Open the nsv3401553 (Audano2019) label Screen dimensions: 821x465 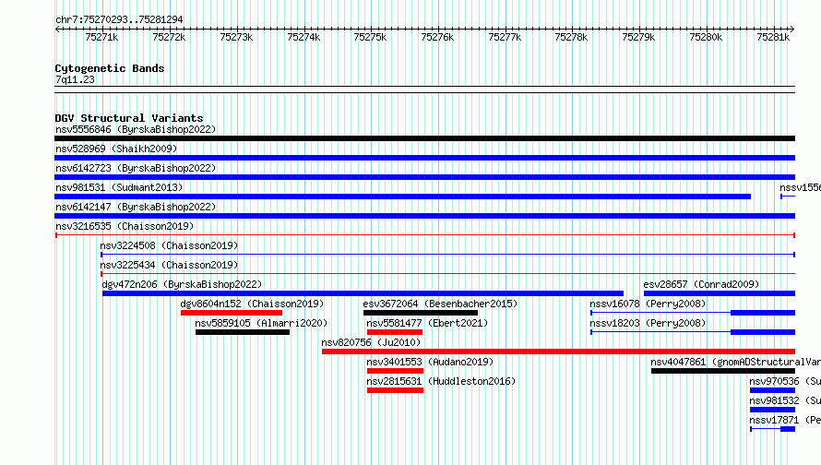(x=430, y=362)
